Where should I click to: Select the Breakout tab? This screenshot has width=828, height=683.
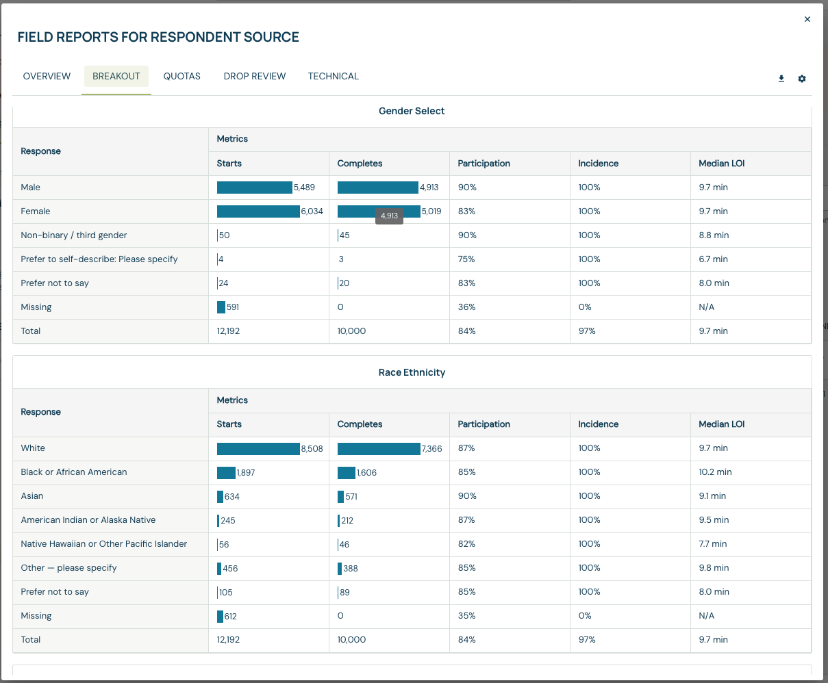coord(116,77)
